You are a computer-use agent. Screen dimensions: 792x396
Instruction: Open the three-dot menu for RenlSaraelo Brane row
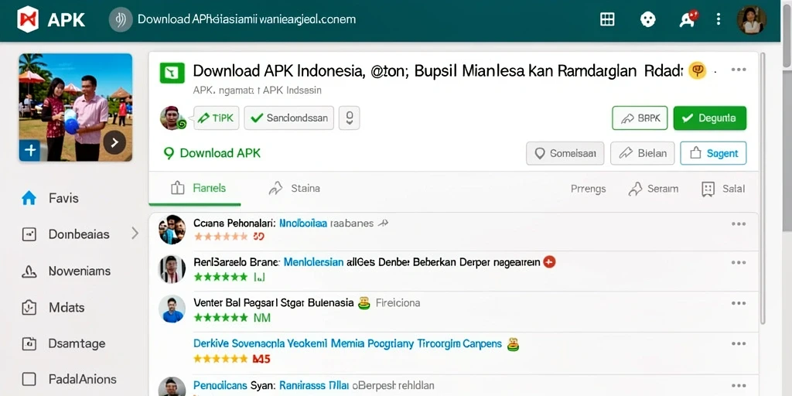(739, 263)
